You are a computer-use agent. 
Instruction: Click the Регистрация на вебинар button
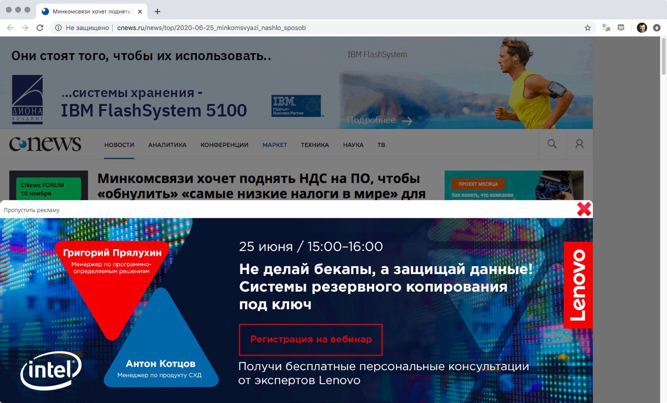pyautogui.click(x=311, y=340)
